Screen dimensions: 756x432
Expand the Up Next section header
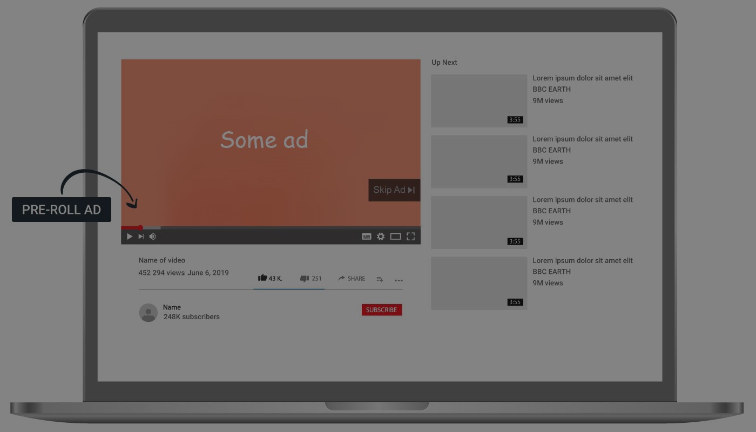[444, 62]
